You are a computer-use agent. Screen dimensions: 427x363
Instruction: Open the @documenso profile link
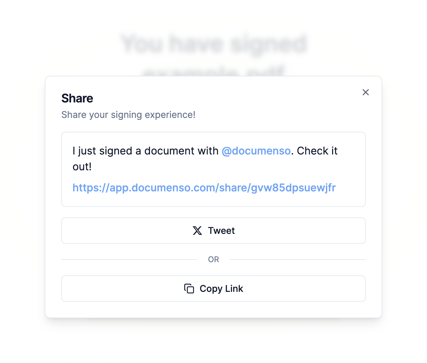(256, 151)
